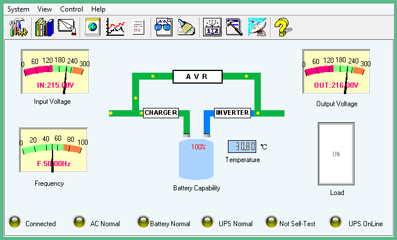The image size is (397, 240).
Task: Open the calendar schedule icon
Action: pos(212,27)
